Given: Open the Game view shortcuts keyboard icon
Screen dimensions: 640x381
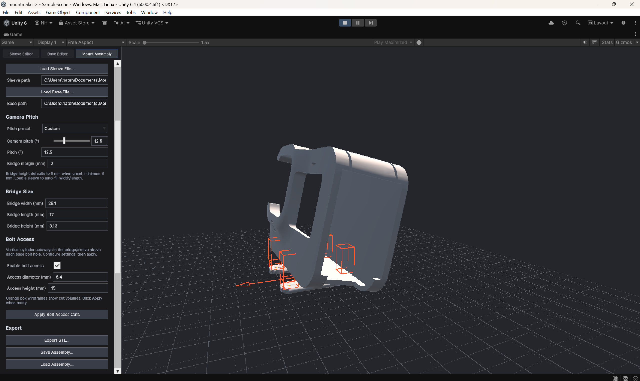Looking at the screenshot, I should [594, 42].
